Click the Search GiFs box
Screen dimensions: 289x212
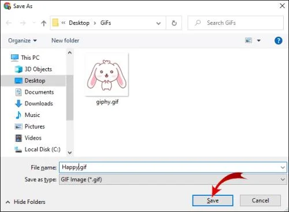pyautogui.click(x=235, y=23)
